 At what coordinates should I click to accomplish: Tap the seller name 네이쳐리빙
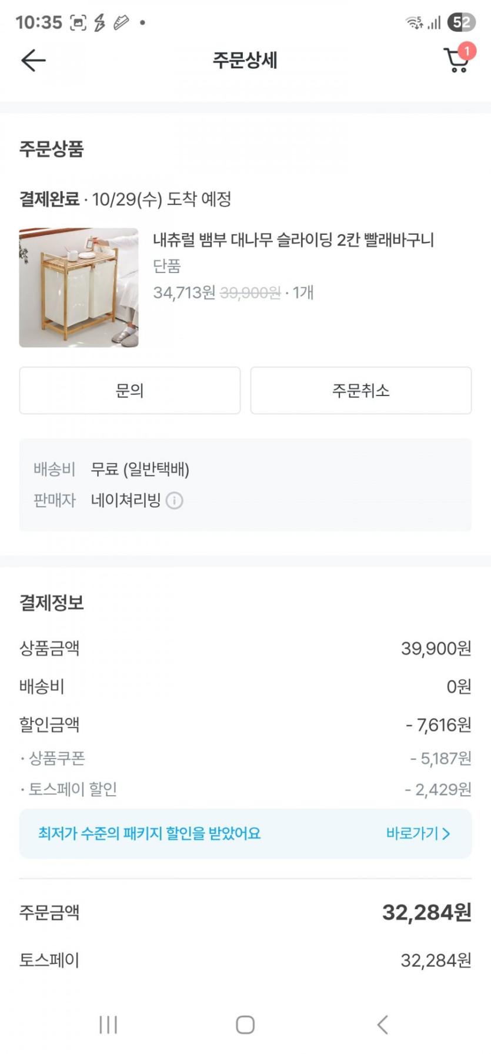pyautogui.click(x=125, y=501)
